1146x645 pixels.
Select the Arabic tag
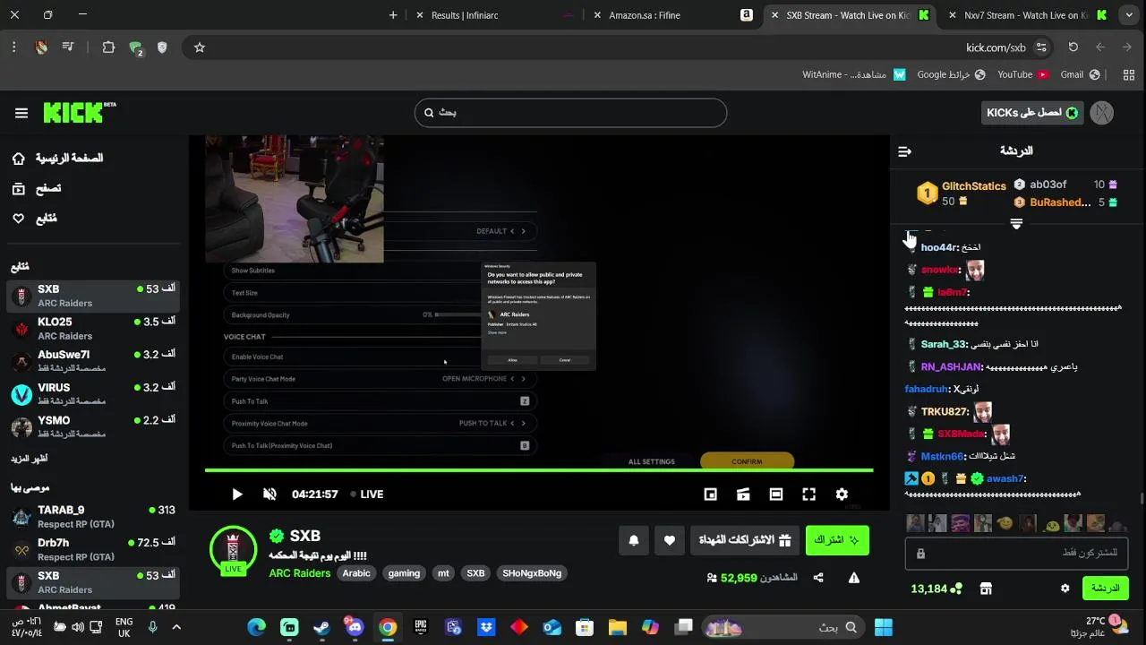pyautogui.click(x=356, y=573)
